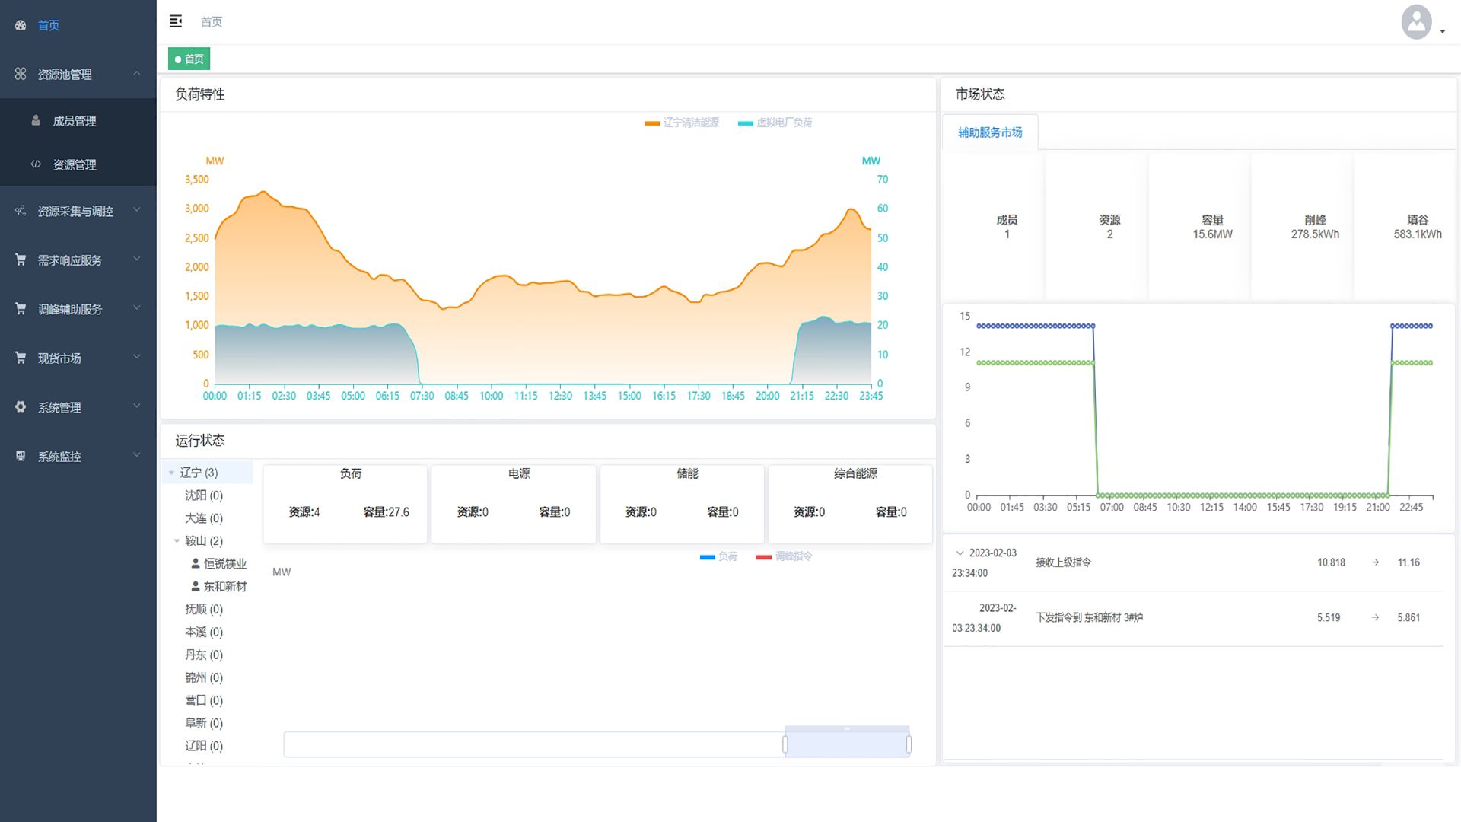
Task: Click the 成员管理 person icon
Action: 36,120
